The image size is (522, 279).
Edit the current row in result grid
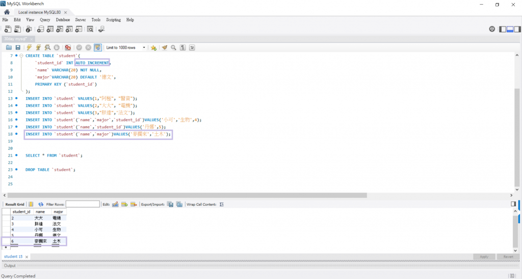115,204
